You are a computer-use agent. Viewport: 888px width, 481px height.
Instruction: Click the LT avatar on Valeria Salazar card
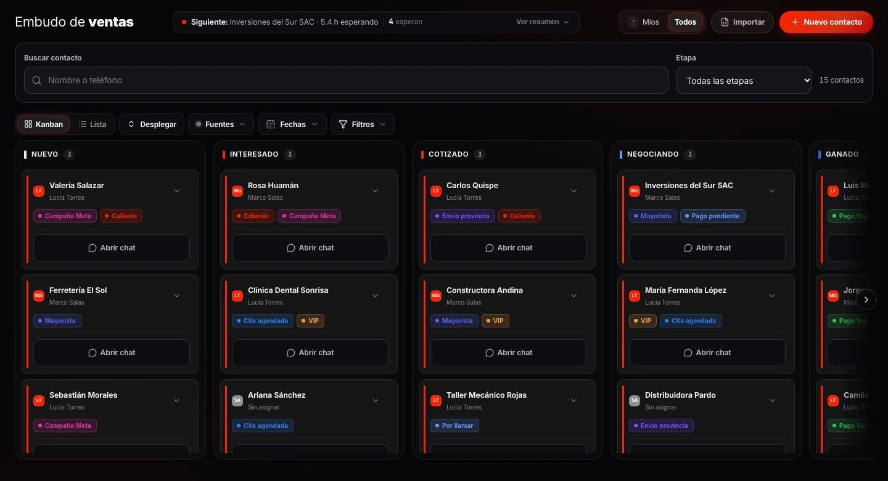[x=39, y=191]
